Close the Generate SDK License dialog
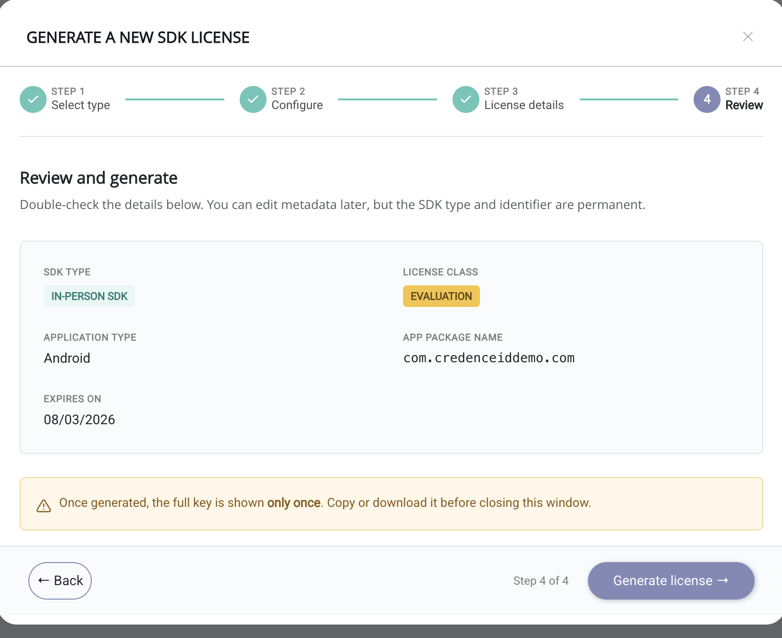The width and height of the screenshot is (782, 638). [x=747, y=37]
